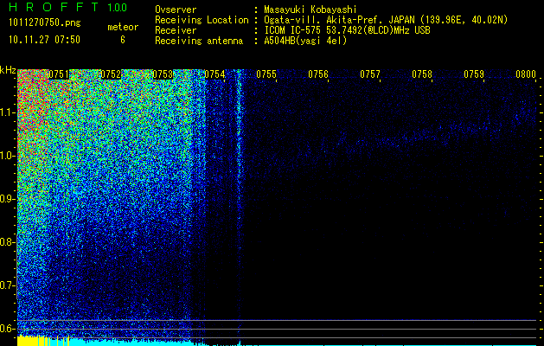Click observer name Masayuki Kobayashi

(x=310, y=10)
